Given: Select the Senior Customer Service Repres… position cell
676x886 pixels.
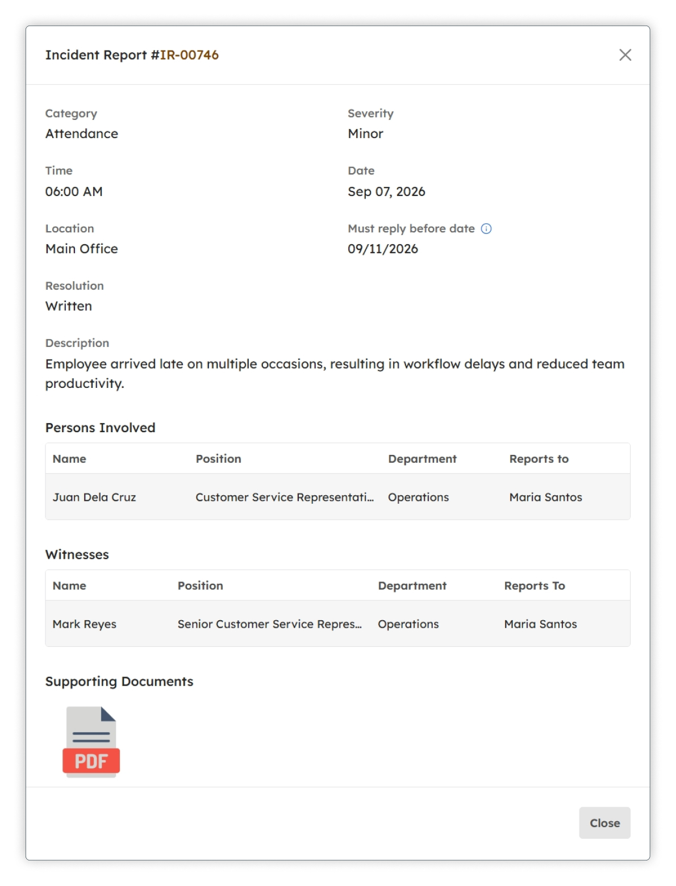Looking at the screenshot, I should (x=269, y=624).
